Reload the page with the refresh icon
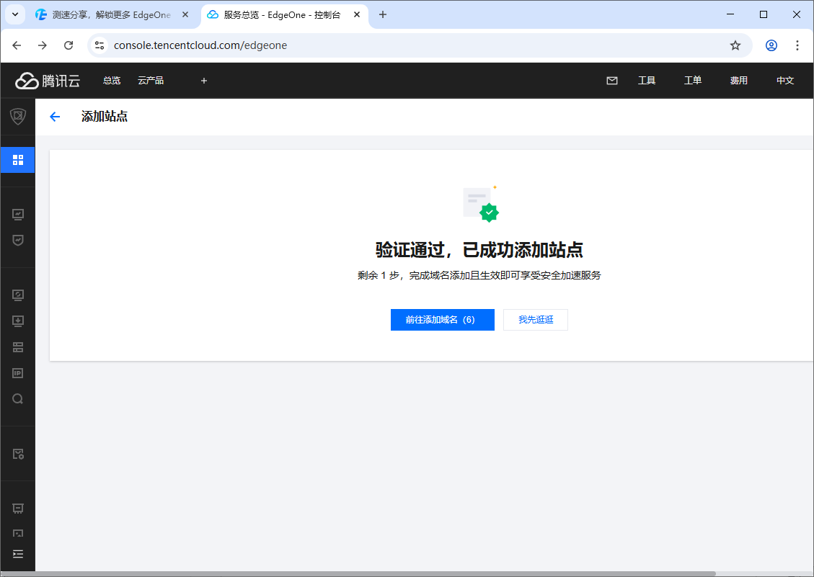 tap(68, 45)
